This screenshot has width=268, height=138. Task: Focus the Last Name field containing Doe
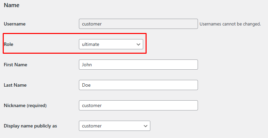pos(138,85)
